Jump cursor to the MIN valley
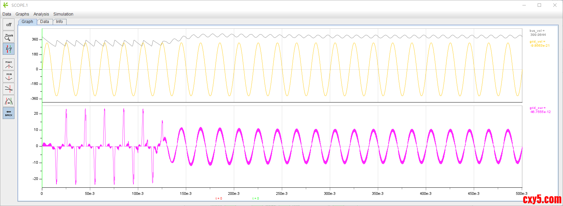This screenshot has width=563, height=206. [9, 76]
